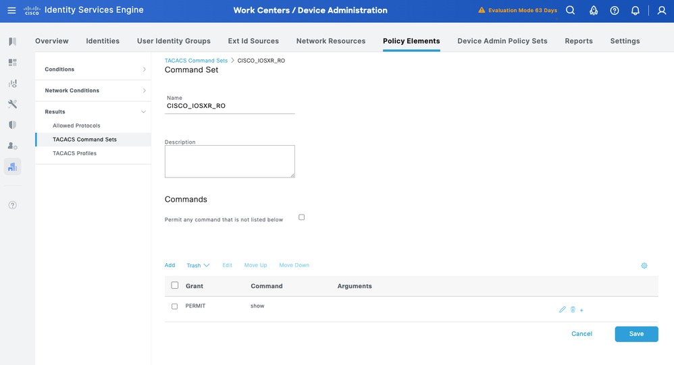The width and height of the screenshot is (674, 365).
Task: Open the Trash dropdown menu
Action: coord(198,266)
